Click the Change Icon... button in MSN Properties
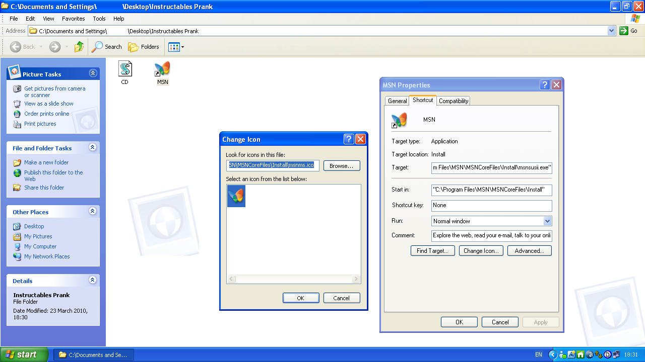This screenshot has height=362, width=645. (481, 251)
